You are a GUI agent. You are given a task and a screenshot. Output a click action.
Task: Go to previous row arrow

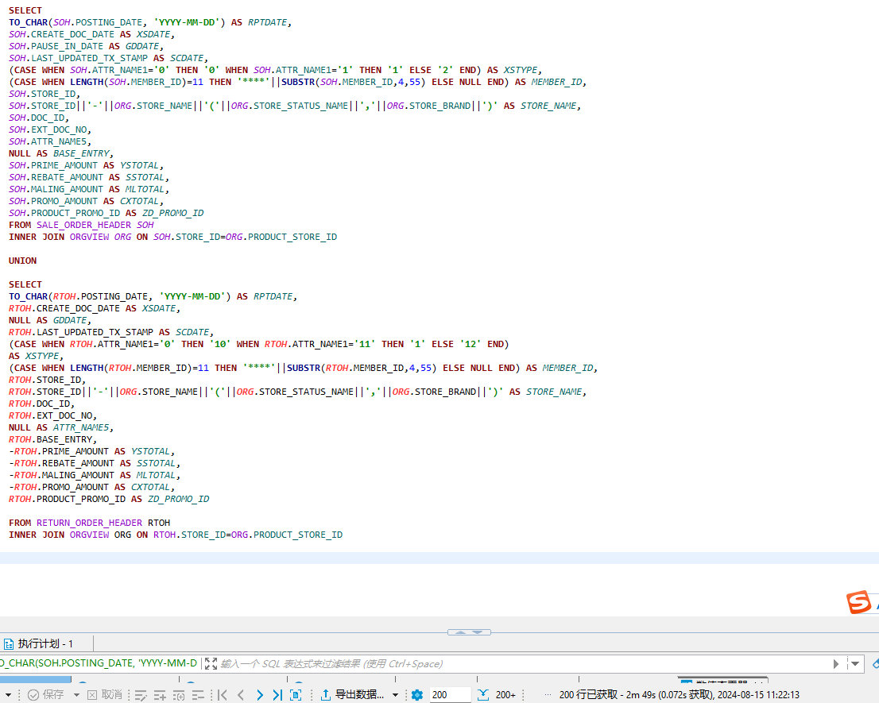241,695
